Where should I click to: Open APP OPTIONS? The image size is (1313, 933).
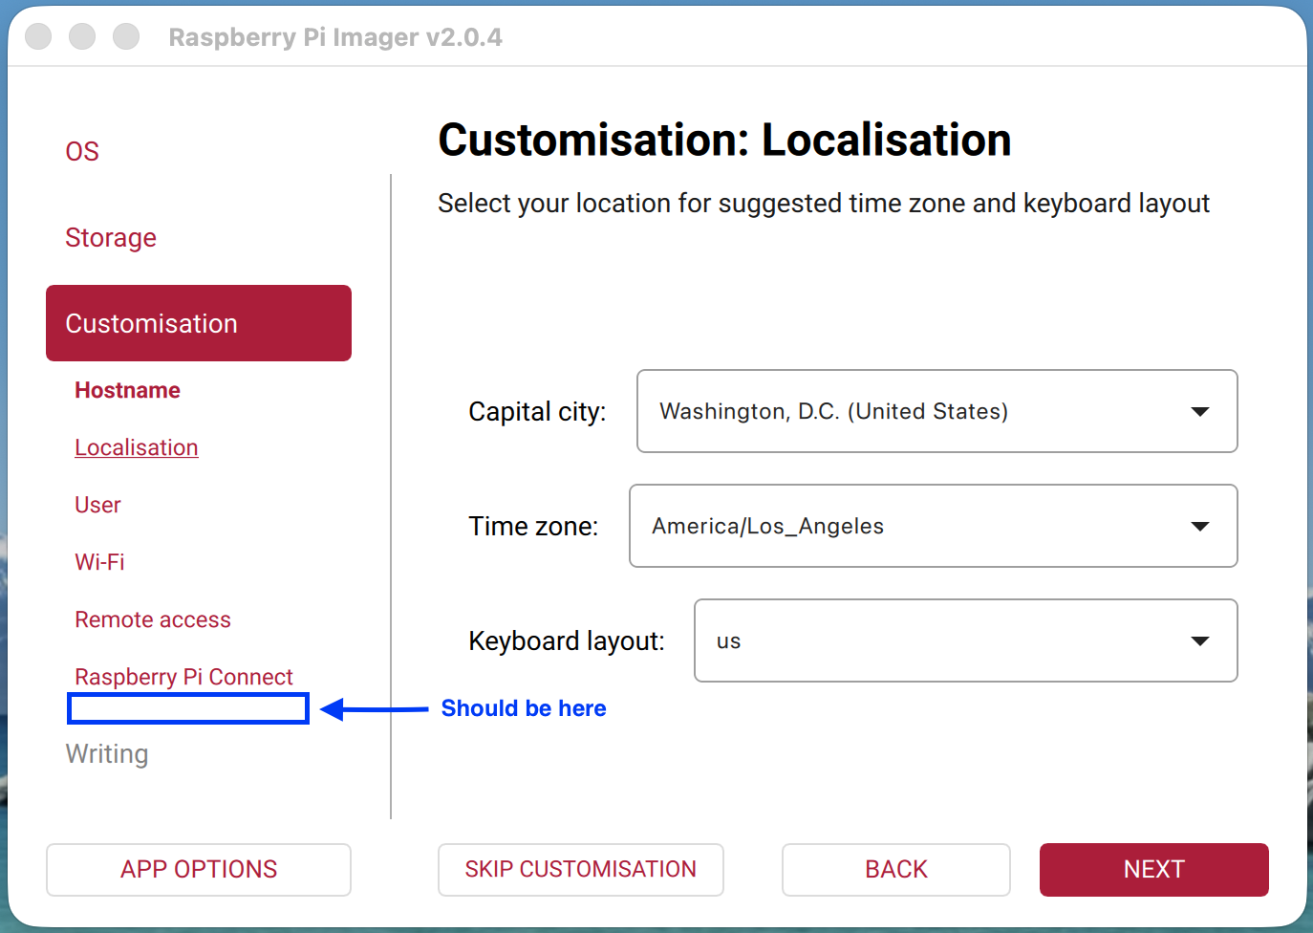[198, 870]
